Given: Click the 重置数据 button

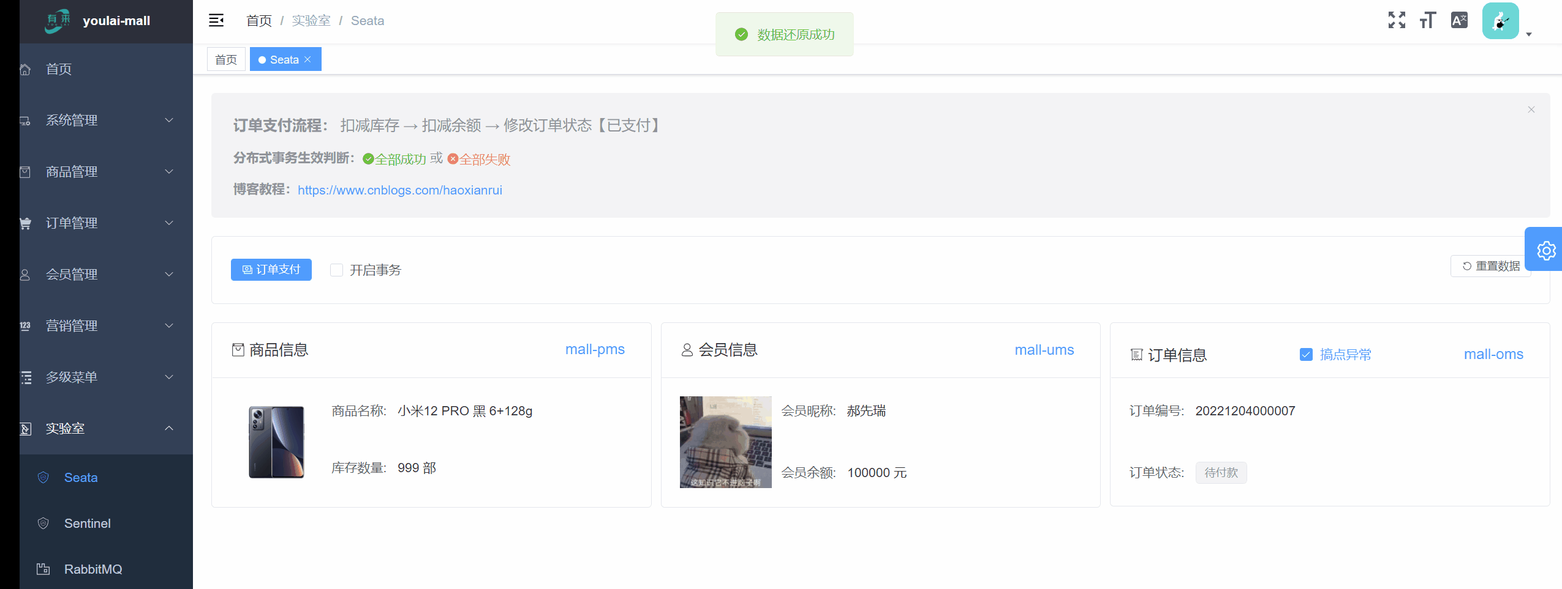Looking at the screenshot, I should [x=1491, y=266].
